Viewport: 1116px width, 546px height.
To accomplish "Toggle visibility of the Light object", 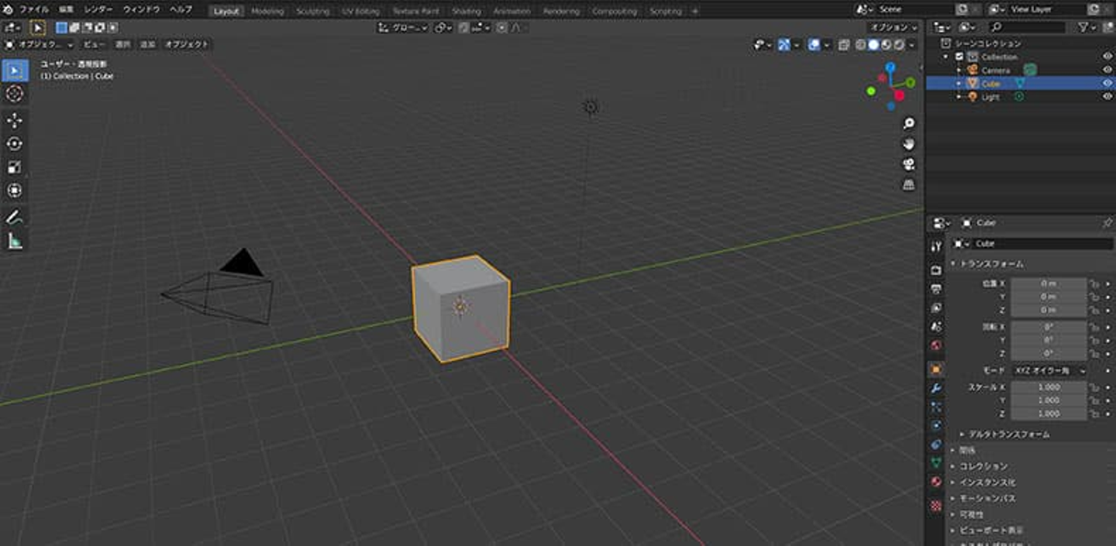I will pyautogui.click(x=1107, y=97).
